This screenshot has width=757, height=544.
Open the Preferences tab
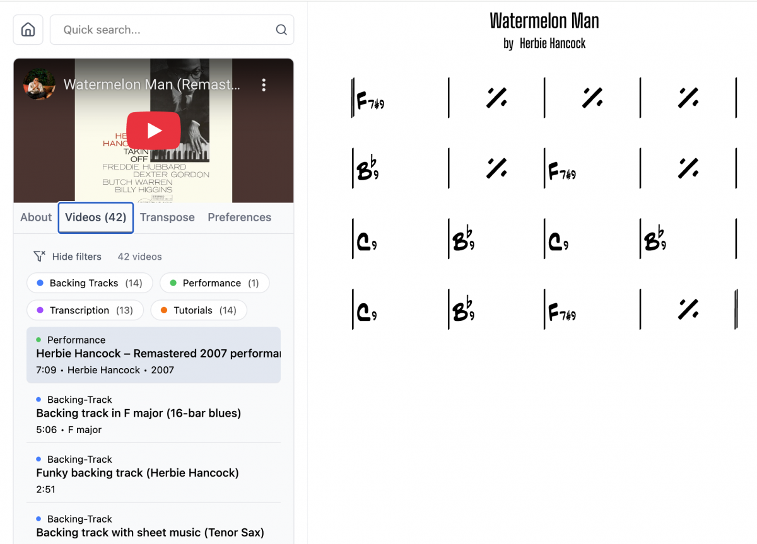tap(240, 217)
